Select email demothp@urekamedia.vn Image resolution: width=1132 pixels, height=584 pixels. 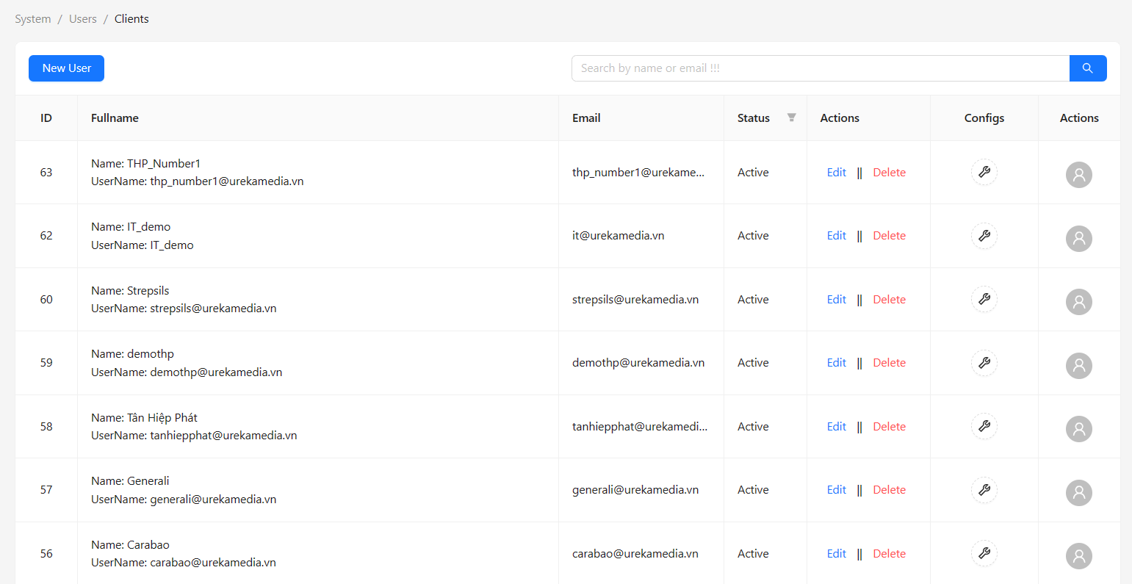[638, 363]
